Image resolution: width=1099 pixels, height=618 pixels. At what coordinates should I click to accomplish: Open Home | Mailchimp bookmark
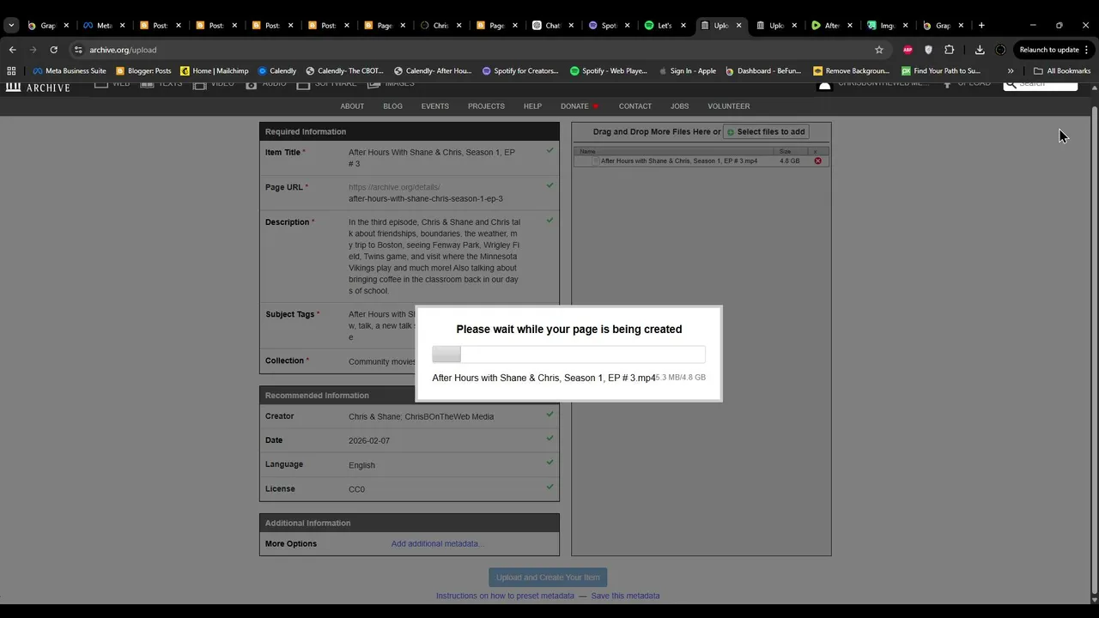click(x=214, y=70)
